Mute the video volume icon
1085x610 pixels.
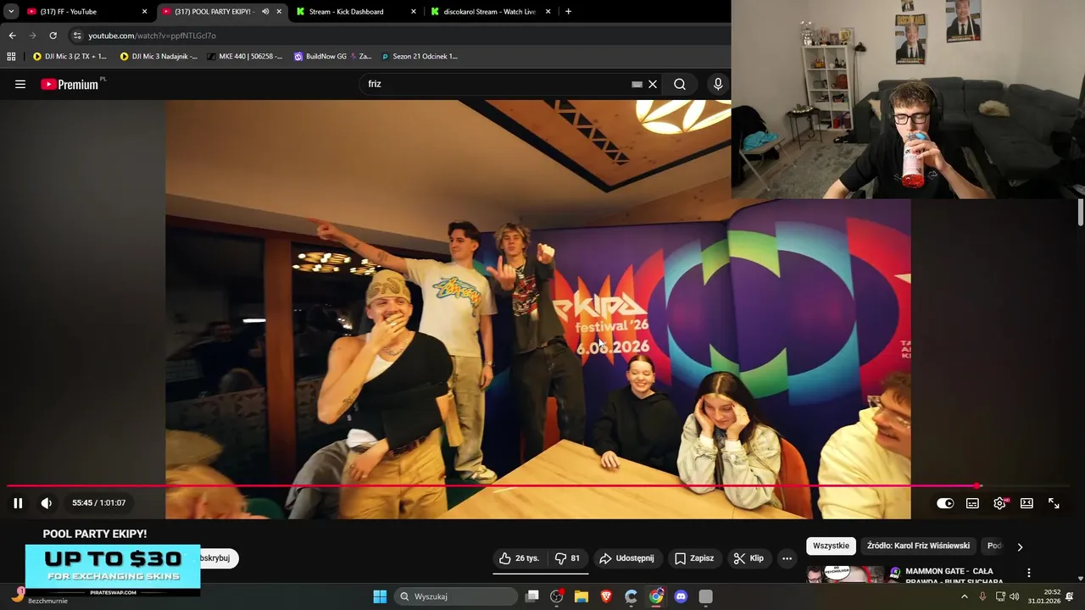click(x=47, y=503)
